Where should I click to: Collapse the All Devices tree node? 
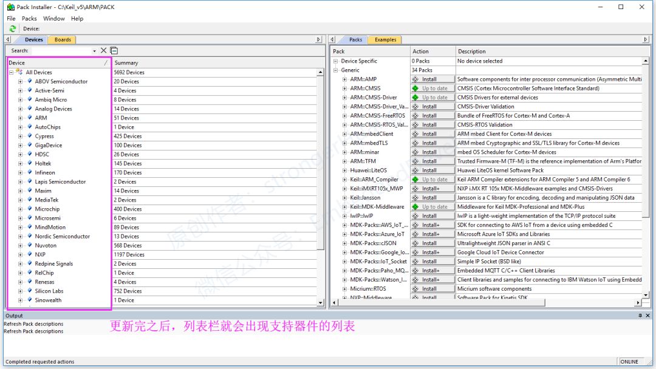tap(12, 72)
